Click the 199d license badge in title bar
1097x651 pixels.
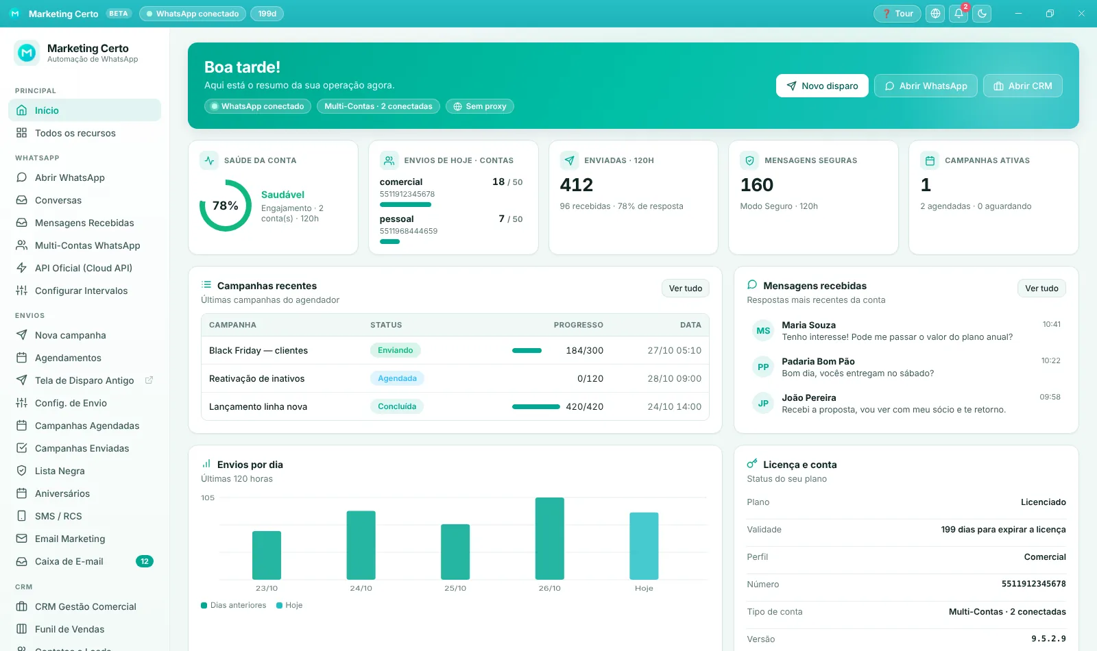point(267,14)
